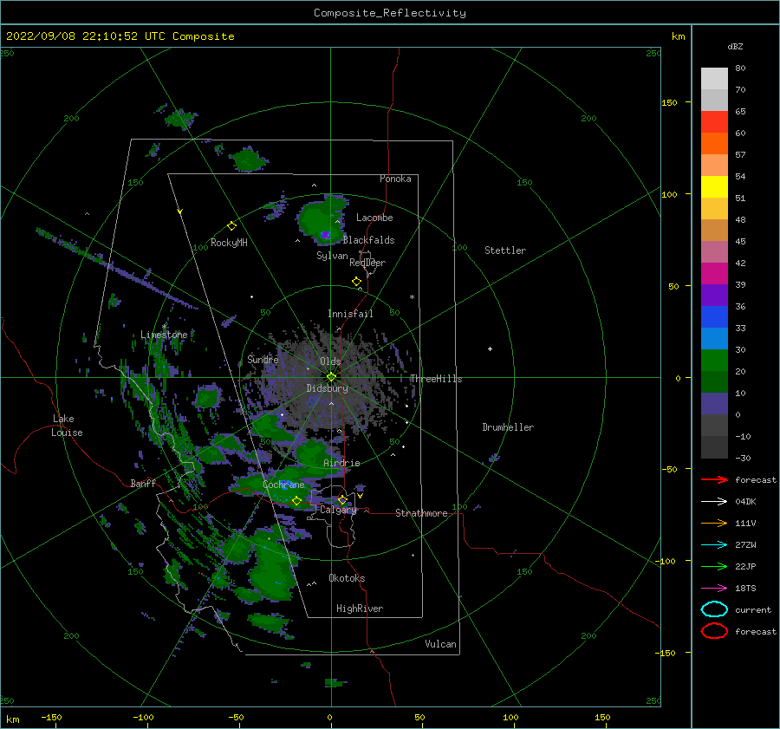Image resolution: width=780 pixels, height=729 pixels.
Task: Click the Strathmore town label
Action: tap(421, 513)
